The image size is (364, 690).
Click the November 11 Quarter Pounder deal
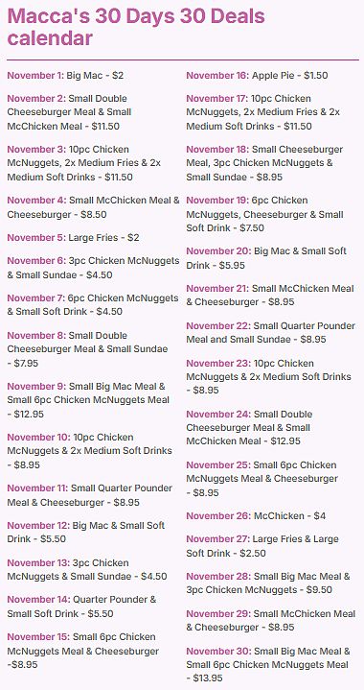(90, 495)
